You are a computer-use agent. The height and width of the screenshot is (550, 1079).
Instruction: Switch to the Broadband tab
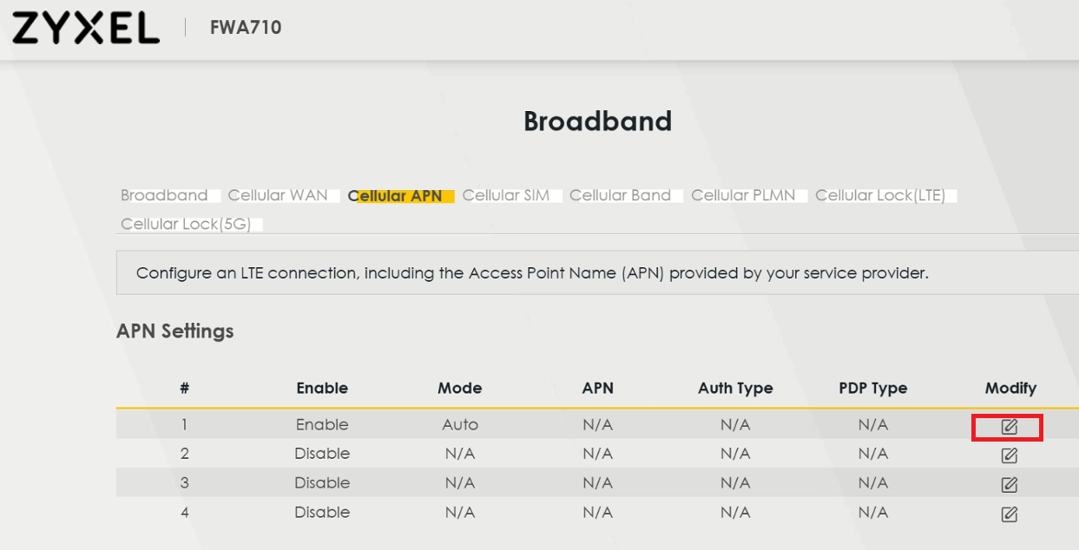point(164,195)
